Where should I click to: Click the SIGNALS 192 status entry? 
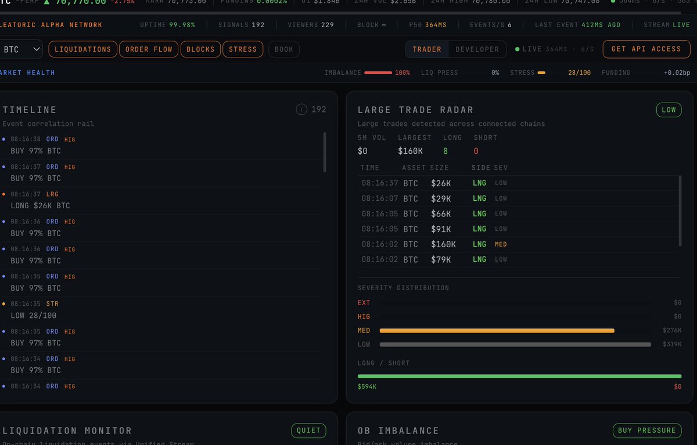pyautogui.click(x=241, y=25)
